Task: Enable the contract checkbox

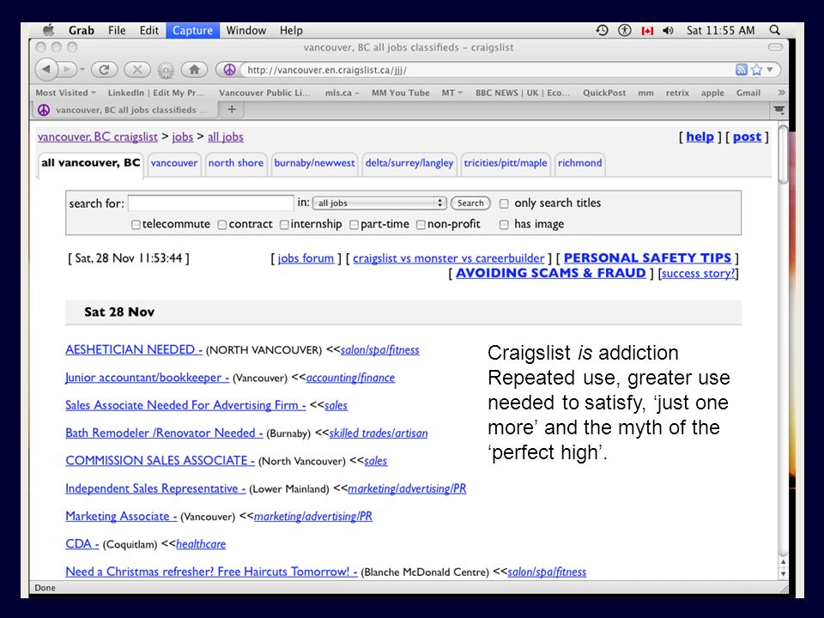Action: click(222, 224)
